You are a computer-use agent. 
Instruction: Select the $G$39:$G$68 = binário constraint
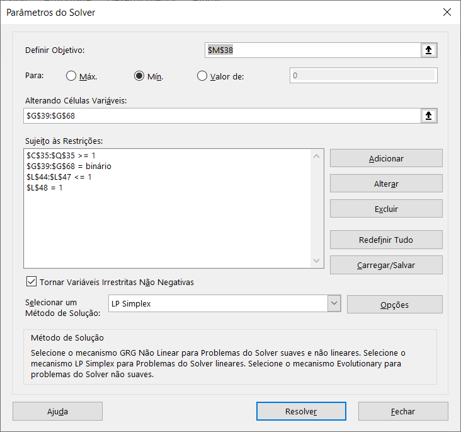69,166
